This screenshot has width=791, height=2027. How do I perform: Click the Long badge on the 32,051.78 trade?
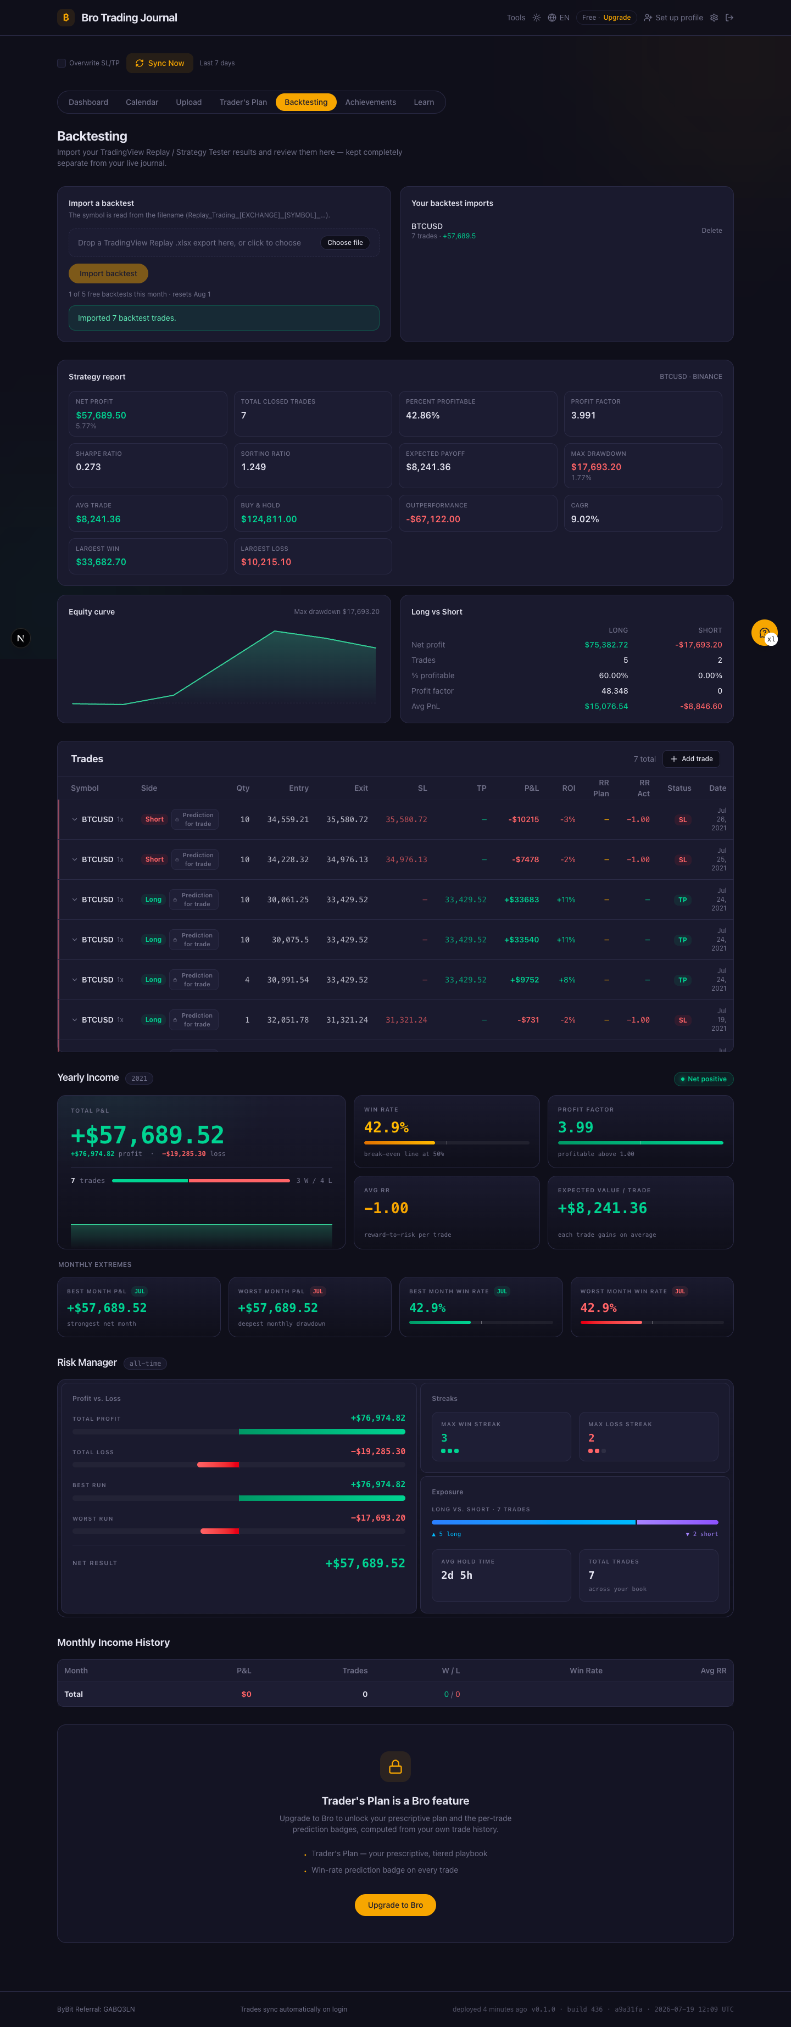click(153, 1020)
